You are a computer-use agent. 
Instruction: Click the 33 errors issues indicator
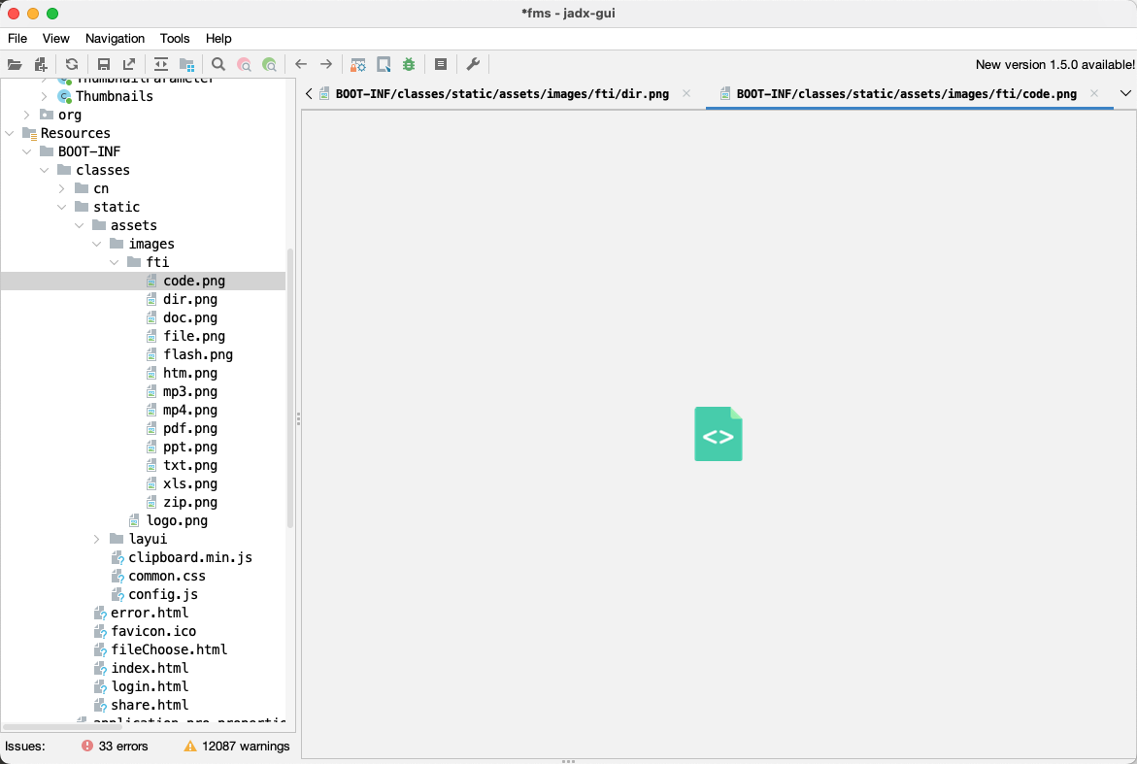(x=115, y=747)
